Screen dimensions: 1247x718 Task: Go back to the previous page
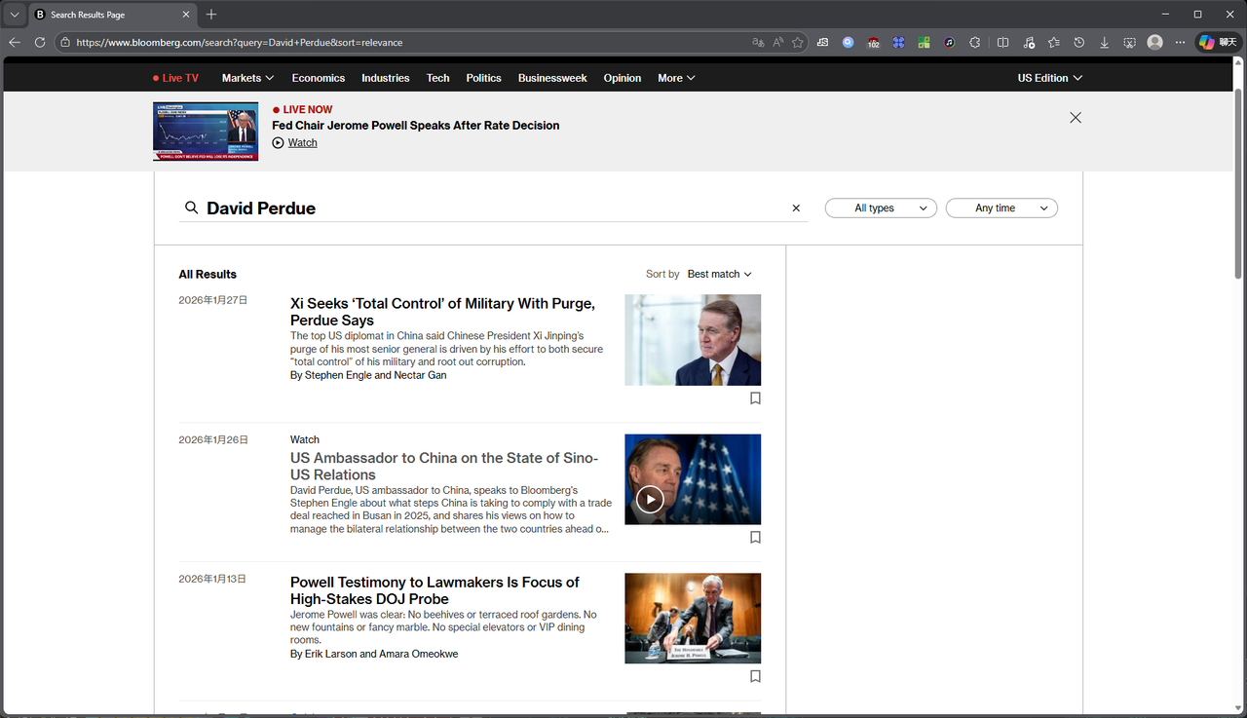tap(15, 42)
